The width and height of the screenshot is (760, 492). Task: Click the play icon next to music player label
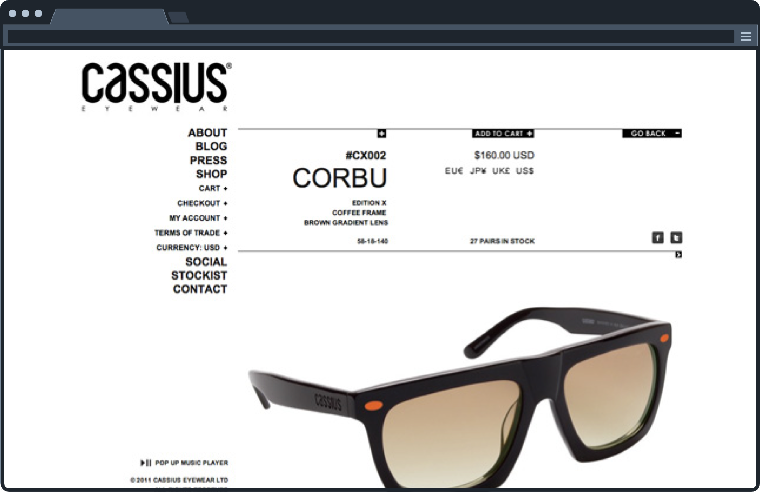144,462
